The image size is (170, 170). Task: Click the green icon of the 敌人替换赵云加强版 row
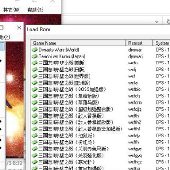[x=34, y=129]
